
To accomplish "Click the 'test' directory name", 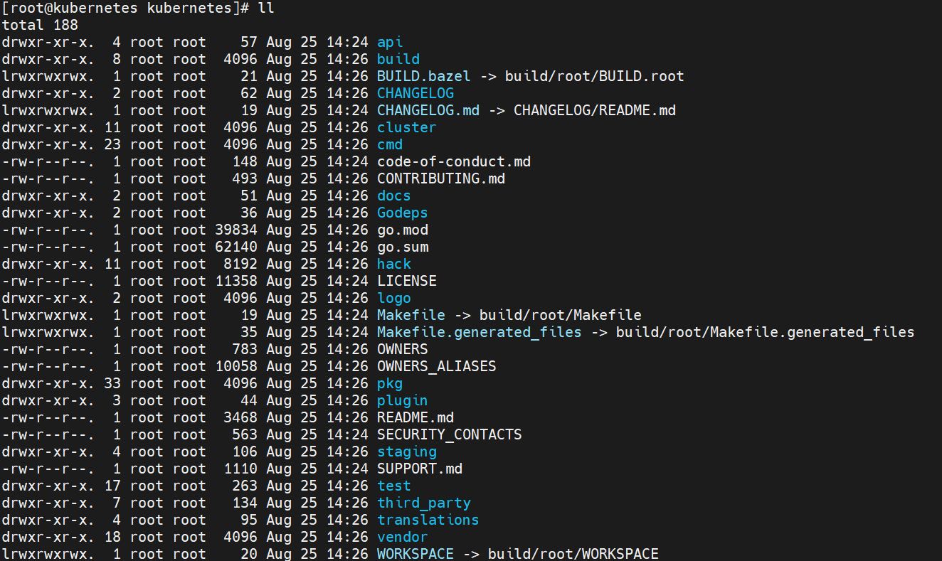I will pos(394,486).
